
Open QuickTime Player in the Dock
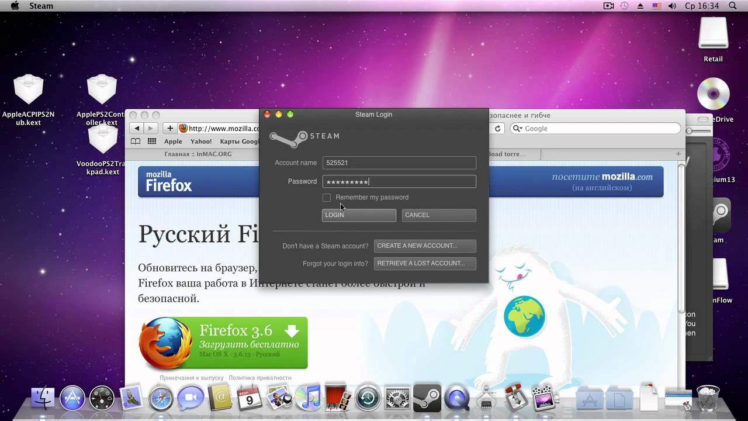coord(457,399)
